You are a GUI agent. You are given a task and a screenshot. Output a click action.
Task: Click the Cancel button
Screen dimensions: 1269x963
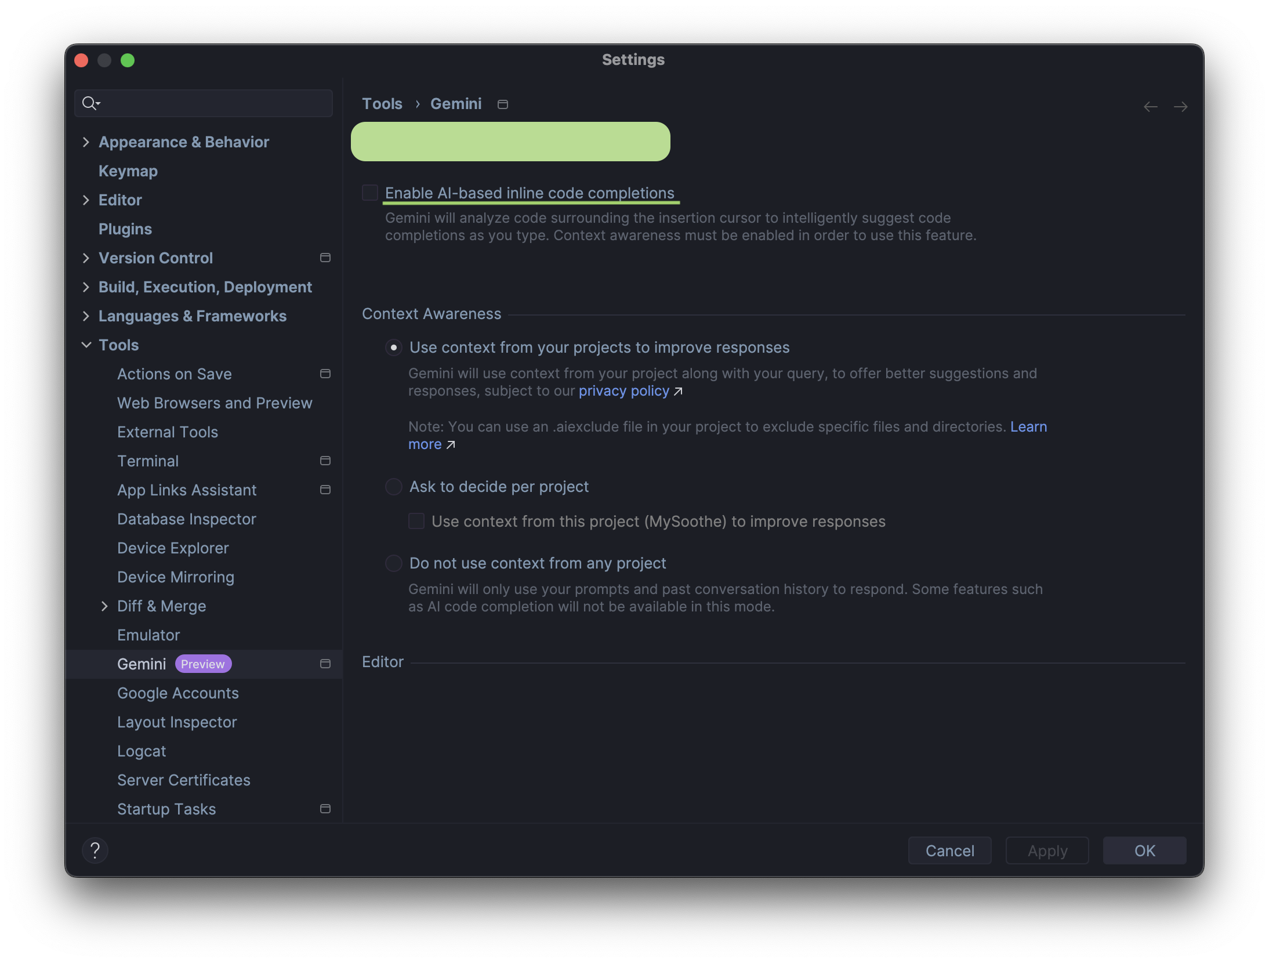[x=950, y=850]
